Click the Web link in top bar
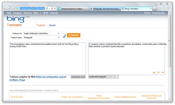This screenshot has height=105, width=175. coord(9,13)
